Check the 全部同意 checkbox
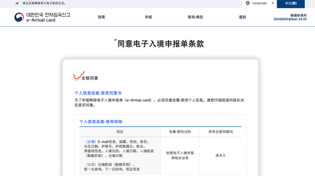Viewport: 315px width, 176px height. pyautogui.click(x=77, y=78)
